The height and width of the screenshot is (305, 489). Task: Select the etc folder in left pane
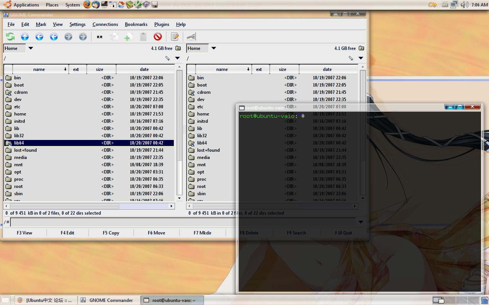tap(89, 107)
